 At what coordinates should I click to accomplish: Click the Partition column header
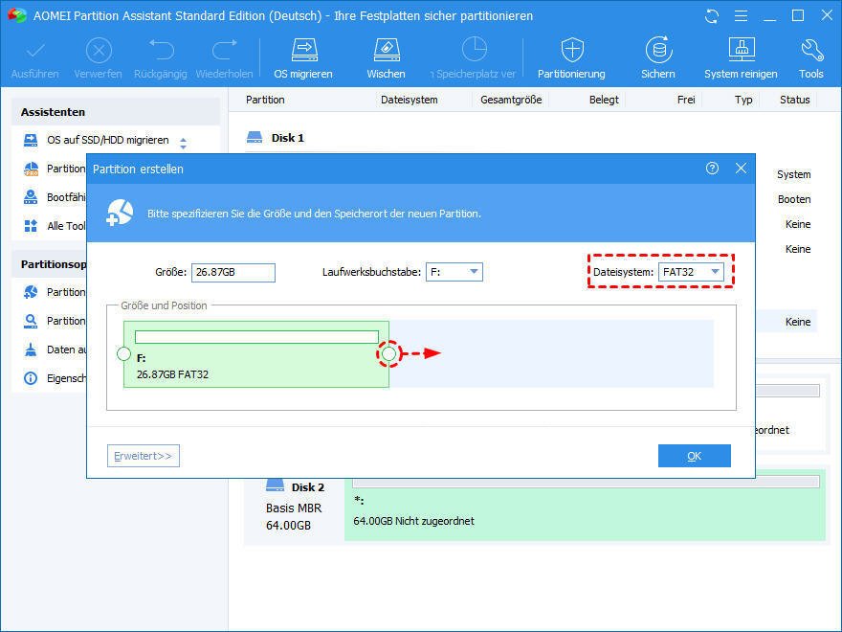(x=265, y=100)
